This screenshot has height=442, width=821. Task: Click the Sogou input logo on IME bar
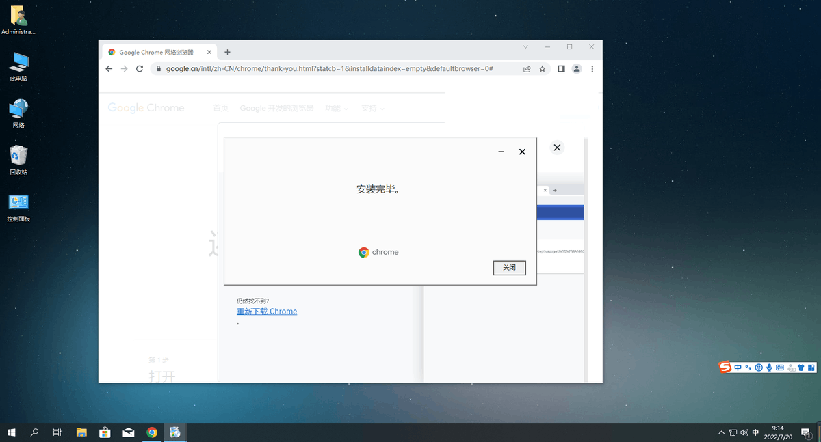[725, 368]
